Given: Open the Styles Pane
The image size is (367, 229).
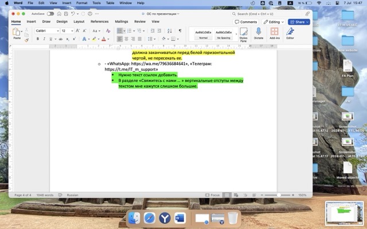Looking at the screenshot, I should click(243, 33).
